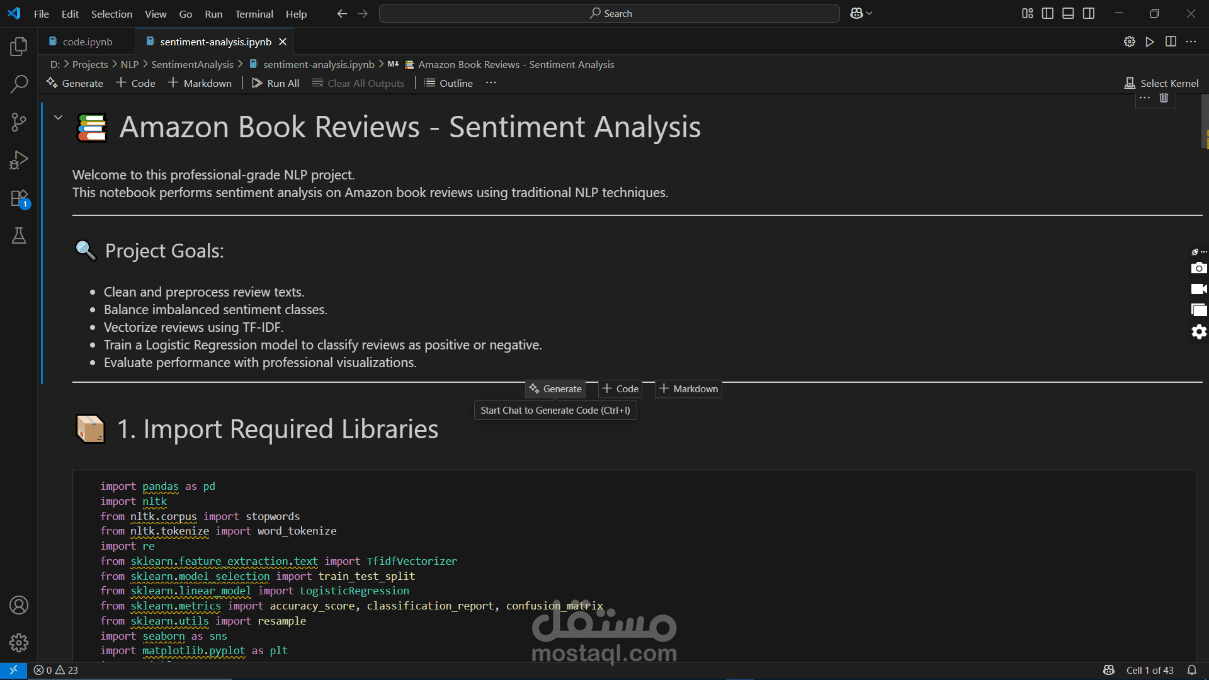The height and width of the screenshot is (680, 1209).
Task: Open remote window indicator in status bar
Action: point(13,670)
